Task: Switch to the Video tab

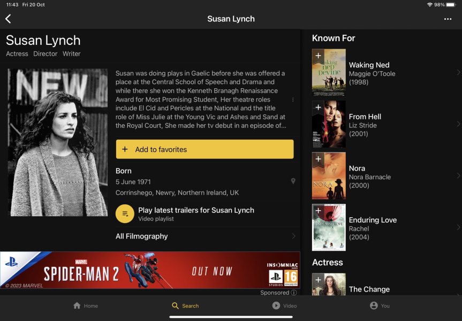Action: 284,305
